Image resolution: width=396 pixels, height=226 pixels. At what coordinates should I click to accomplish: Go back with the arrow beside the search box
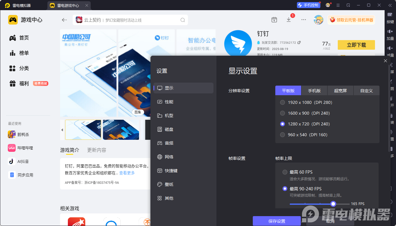coord(64,20)
